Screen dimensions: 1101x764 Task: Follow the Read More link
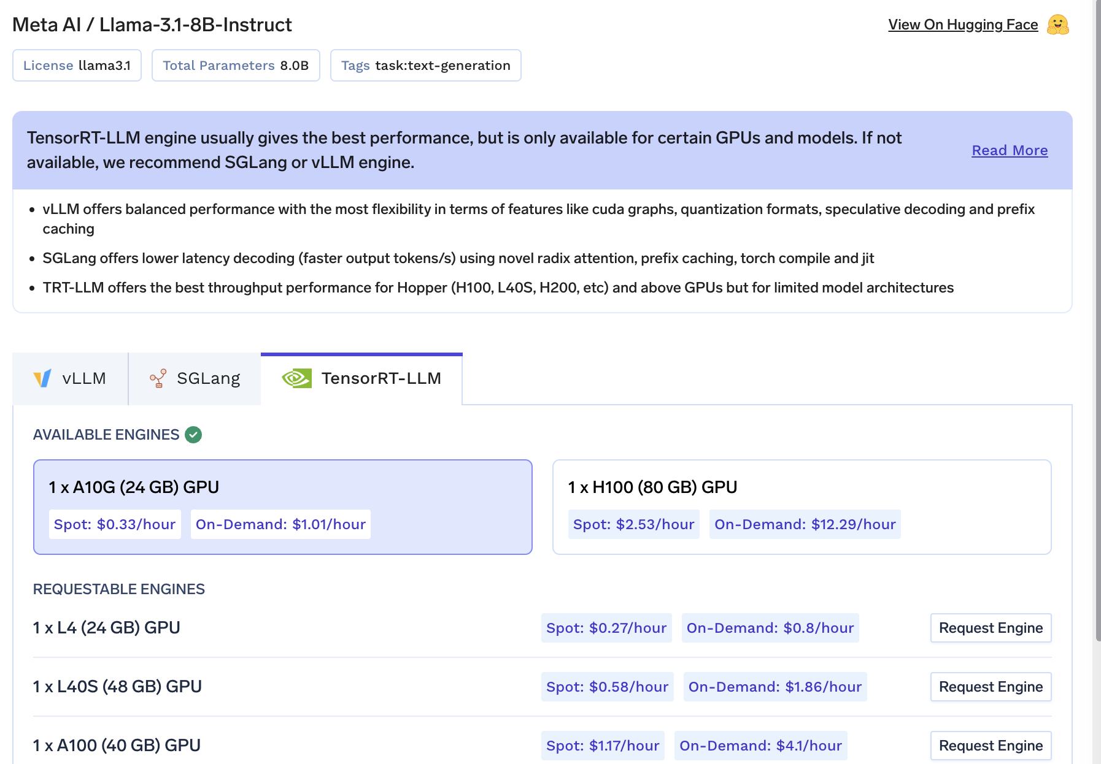click(1010, 150)
